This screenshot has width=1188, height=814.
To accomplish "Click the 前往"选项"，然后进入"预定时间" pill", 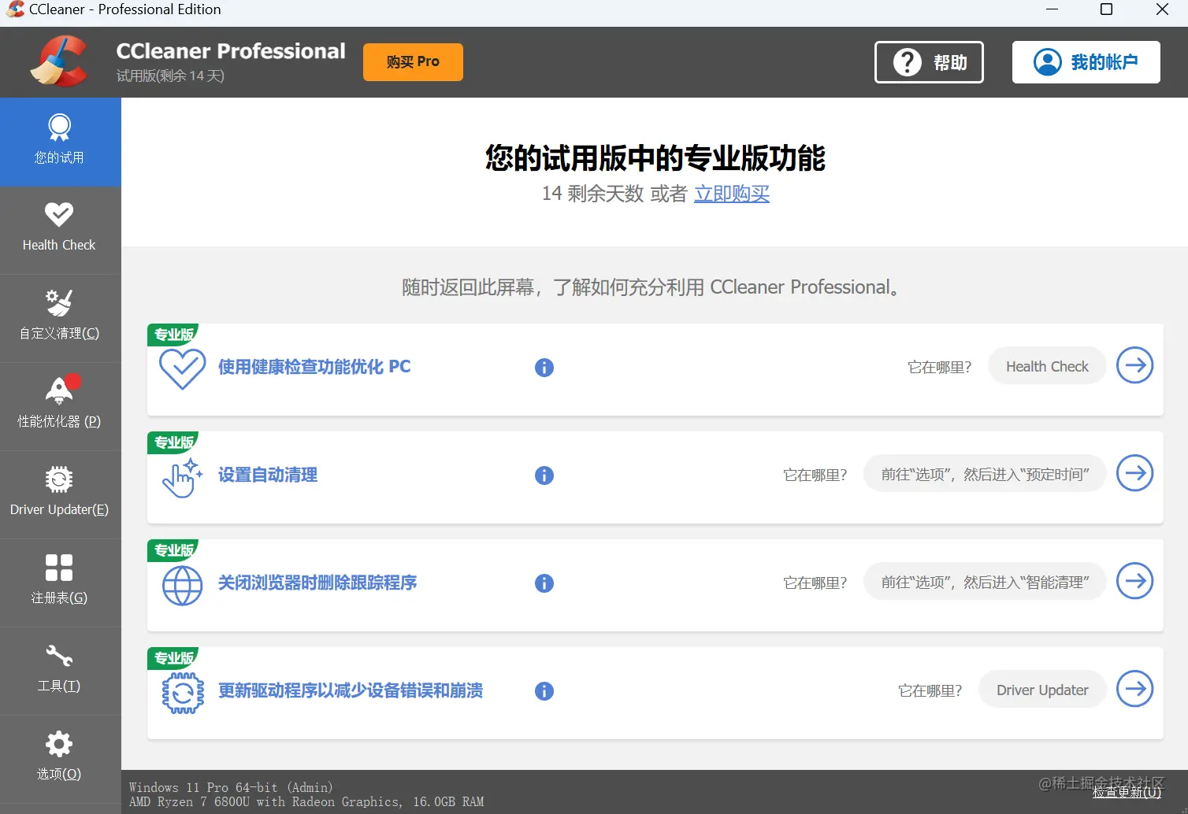I will click(985, 474).
